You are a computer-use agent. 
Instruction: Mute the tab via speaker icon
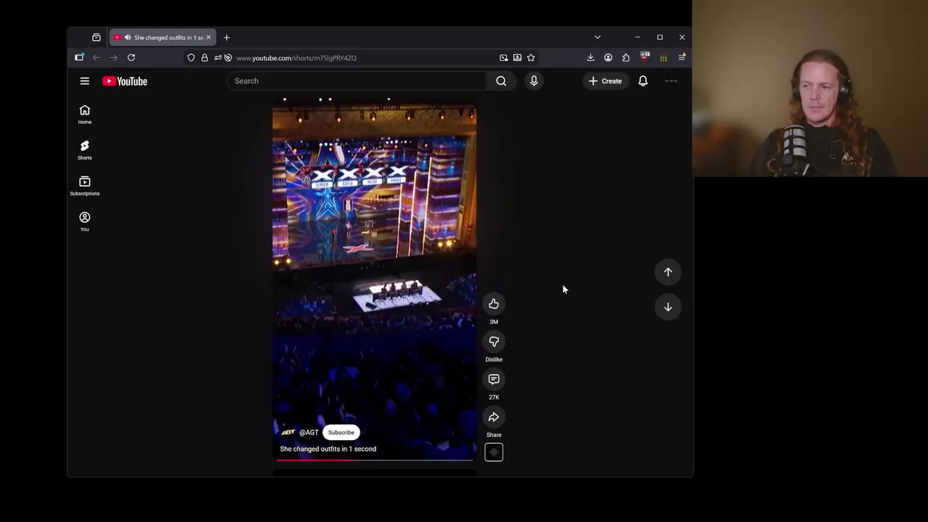point(128,37)
